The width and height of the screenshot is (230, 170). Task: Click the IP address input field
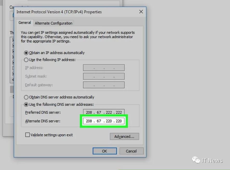pyautogui.click(x=104, y=67)
